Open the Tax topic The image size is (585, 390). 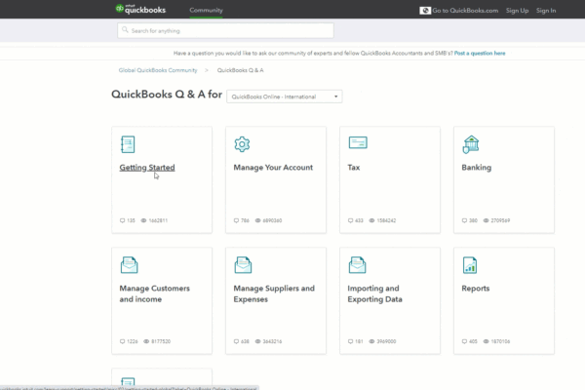click(354, 168)
